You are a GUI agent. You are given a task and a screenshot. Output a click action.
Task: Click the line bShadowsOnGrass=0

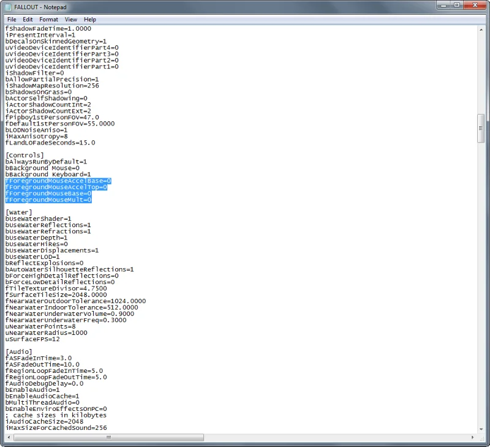(38, 92)
